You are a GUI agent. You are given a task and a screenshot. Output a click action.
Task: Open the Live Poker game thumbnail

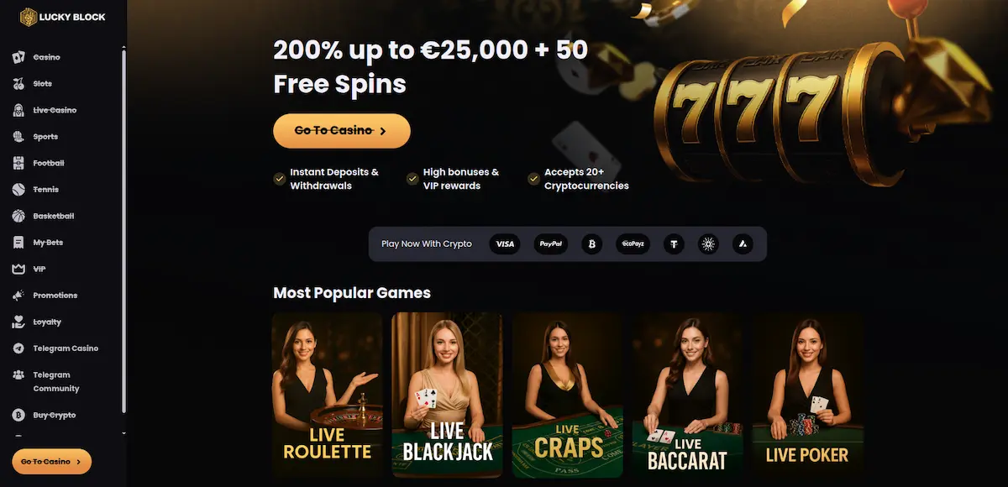coord(807,395)
